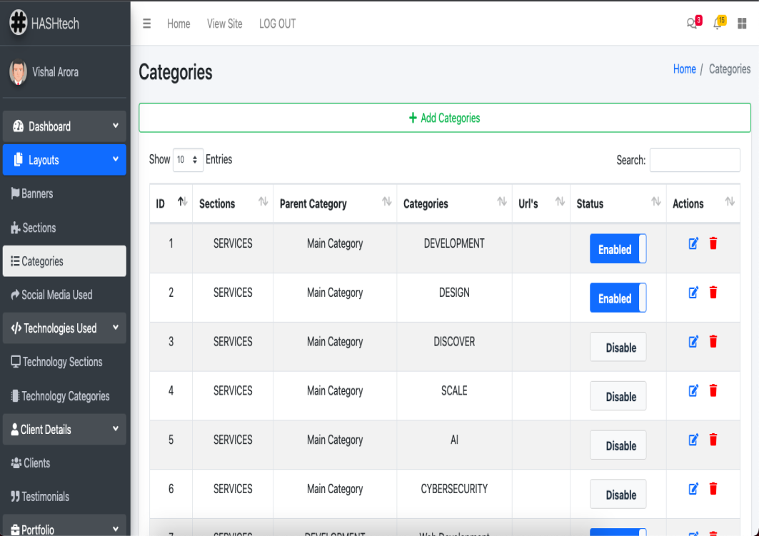This screenshot has width=759, height=536.
Task: Click the Add Categories button
Action: pyautogui.click(x=444, y=118)
